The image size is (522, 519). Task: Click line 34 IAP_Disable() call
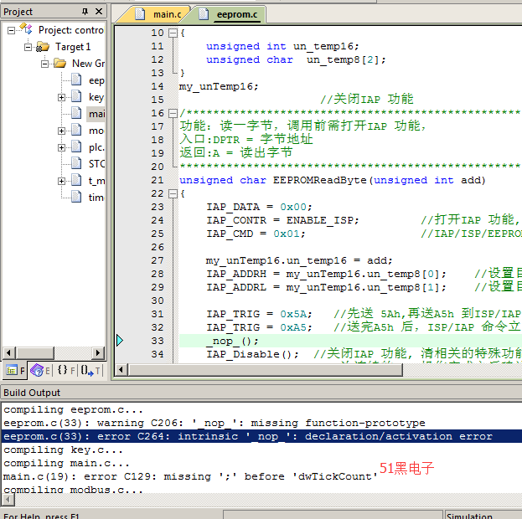(x=252, y=354)
